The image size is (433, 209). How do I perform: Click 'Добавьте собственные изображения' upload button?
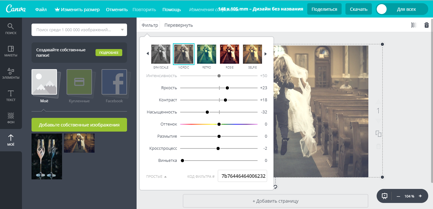(79, 125)
